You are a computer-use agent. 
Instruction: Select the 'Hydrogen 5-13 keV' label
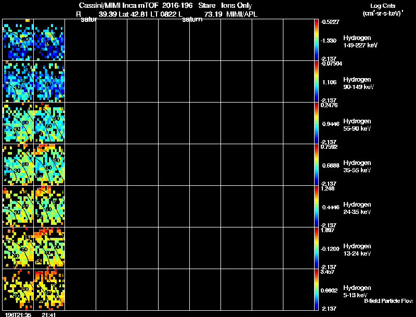(357, 291)
